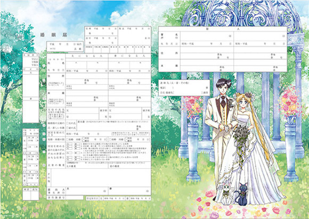Viewport: 309px width, 219px height.
Task: Click the husband's surname (氏) field
Action: coord(76,66)
